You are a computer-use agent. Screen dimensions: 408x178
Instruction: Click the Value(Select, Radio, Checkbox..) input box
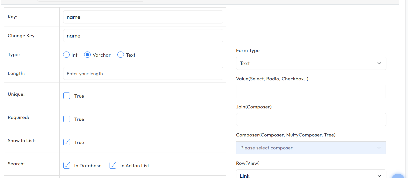click(x=311, y=91)
